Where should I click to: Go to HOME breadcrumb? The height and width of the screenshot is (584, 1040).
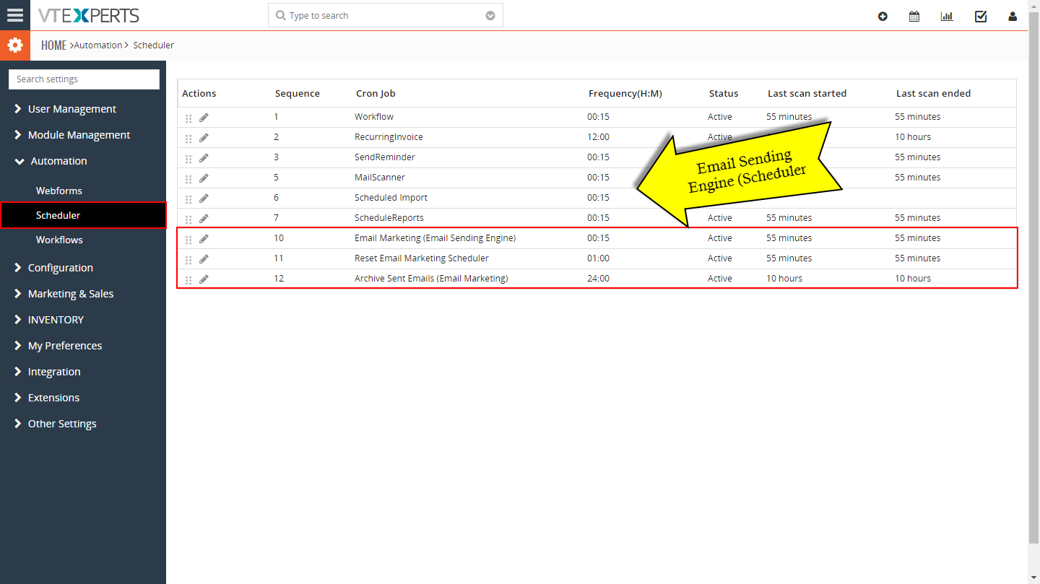click(x=53, y=45)
